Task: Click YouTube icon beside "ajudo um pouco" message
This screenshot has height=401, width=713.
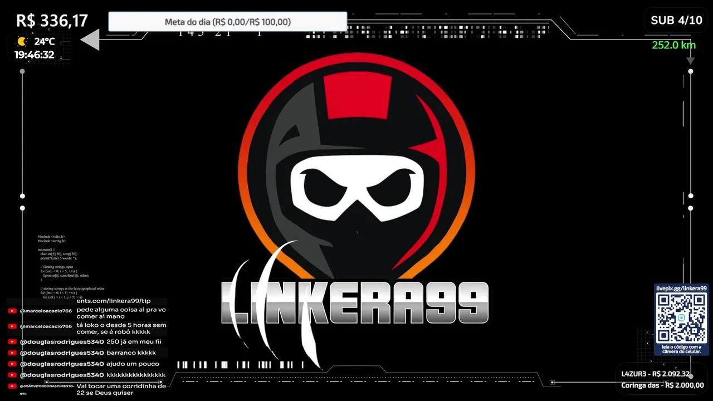Action: click(x=12, y=364)
